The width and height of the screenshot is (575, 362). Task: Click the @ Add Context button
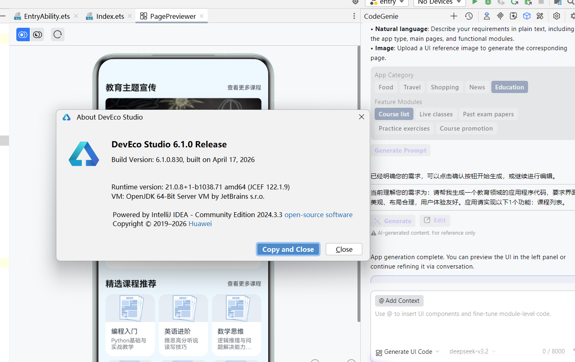(399, 301)
